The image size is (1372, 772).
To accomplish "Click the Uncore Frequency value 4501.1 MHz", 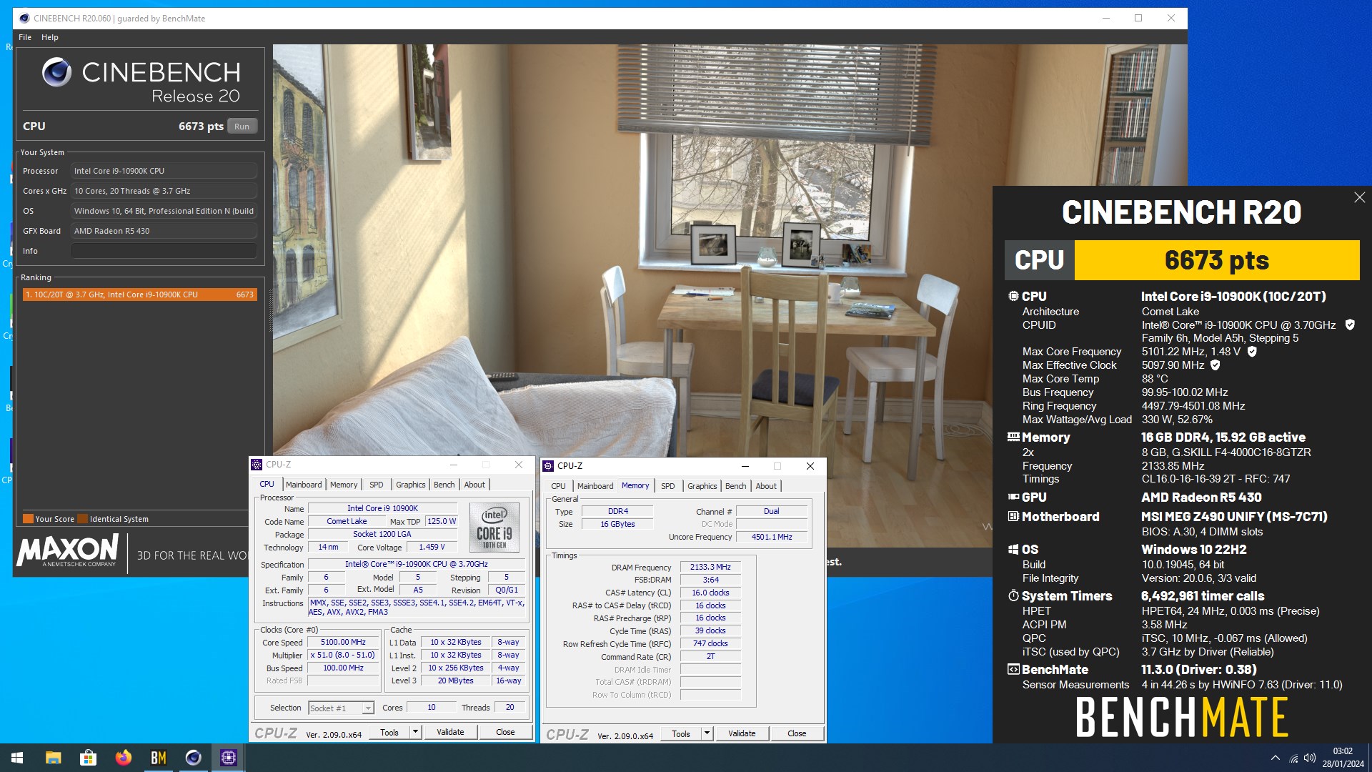I will click(x=772, y=537).
